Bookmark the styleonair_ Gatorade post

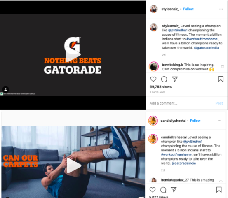[x=221, y=79]
